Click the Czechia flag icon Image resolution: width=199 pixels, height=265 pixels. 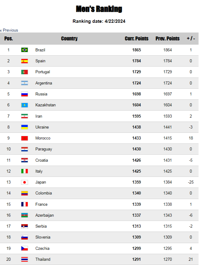coord(25,249)
